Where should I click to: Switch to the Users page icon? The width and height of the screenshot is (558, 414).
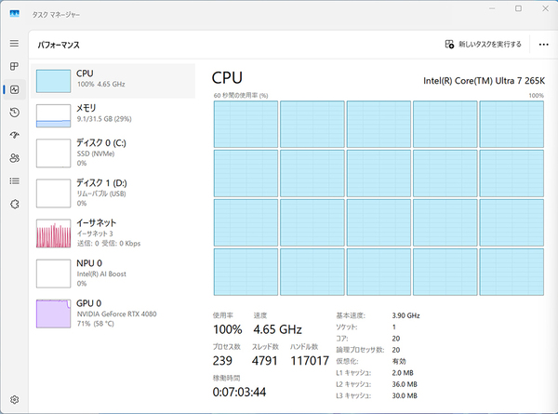click(14, 158)
